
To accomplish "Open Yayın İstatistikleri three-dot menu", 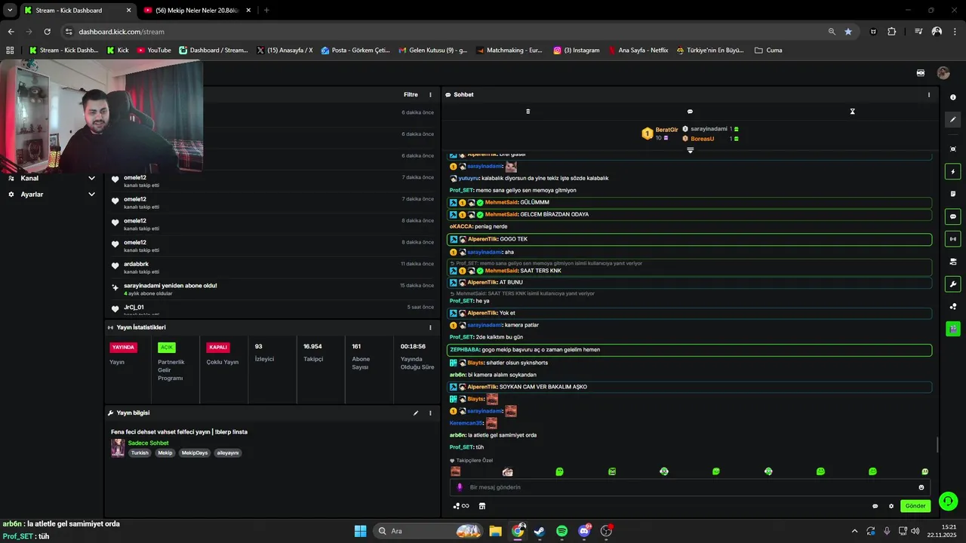I will (x=431, y=327).
